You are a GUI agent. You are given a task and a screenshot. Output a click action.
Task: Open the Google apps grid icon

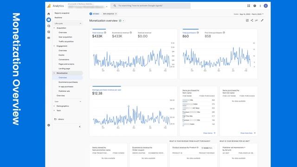coord(249,6)
